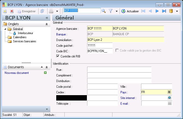The image size is (183, 119).
Task: Click the magnifying glass search icon
Action: point(104,11)
